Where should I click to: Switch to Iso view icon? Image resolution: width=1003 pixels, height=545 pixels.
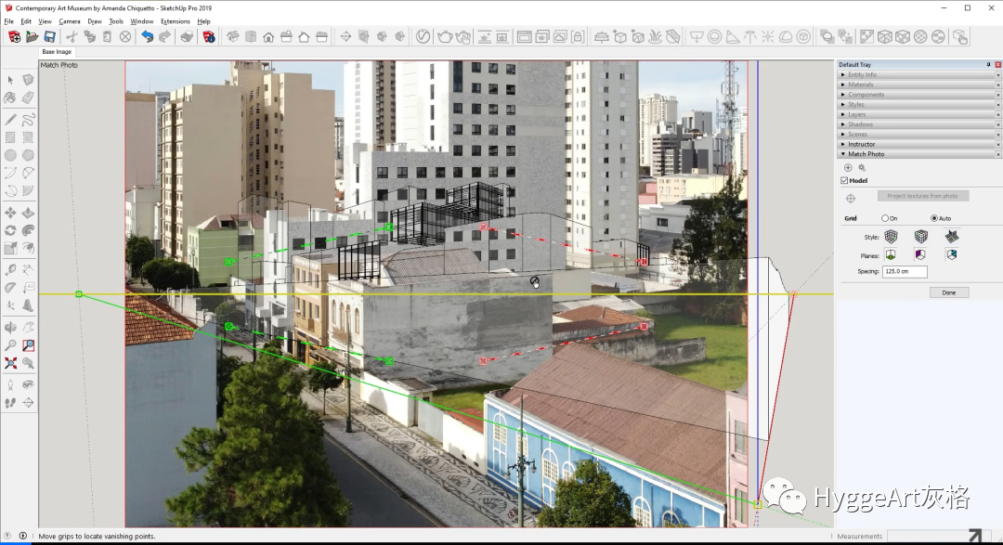click(x=233, y=37)
